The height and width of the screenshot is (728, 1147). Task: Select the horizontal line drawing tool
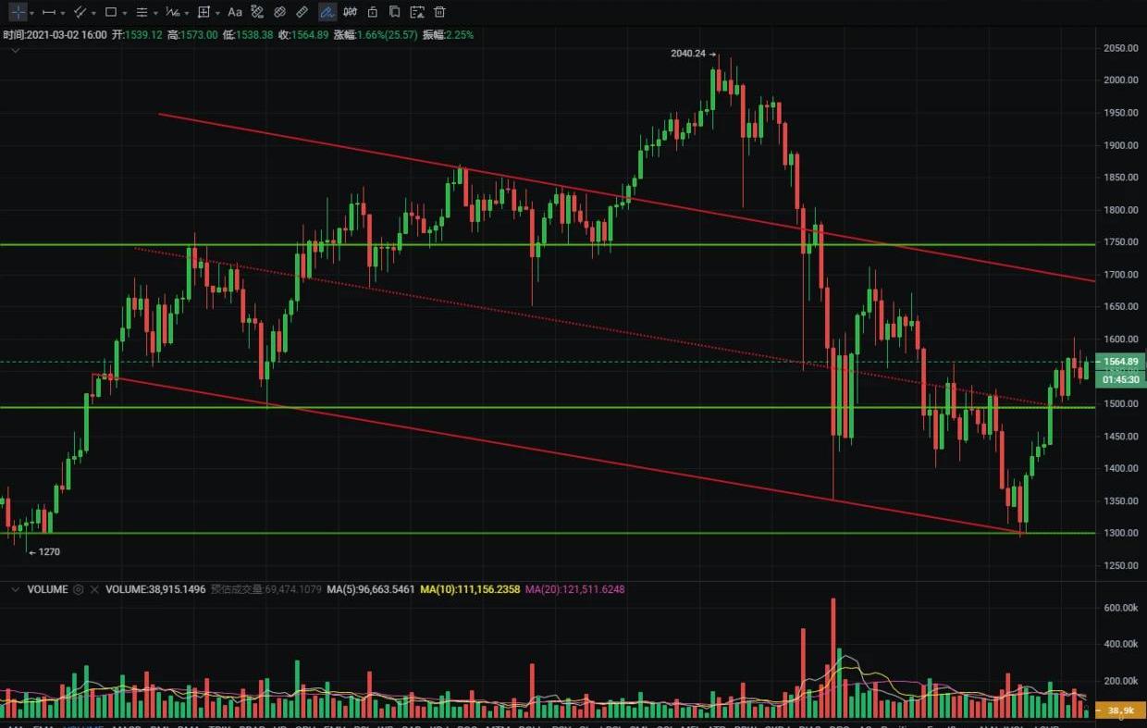point(49,12)
